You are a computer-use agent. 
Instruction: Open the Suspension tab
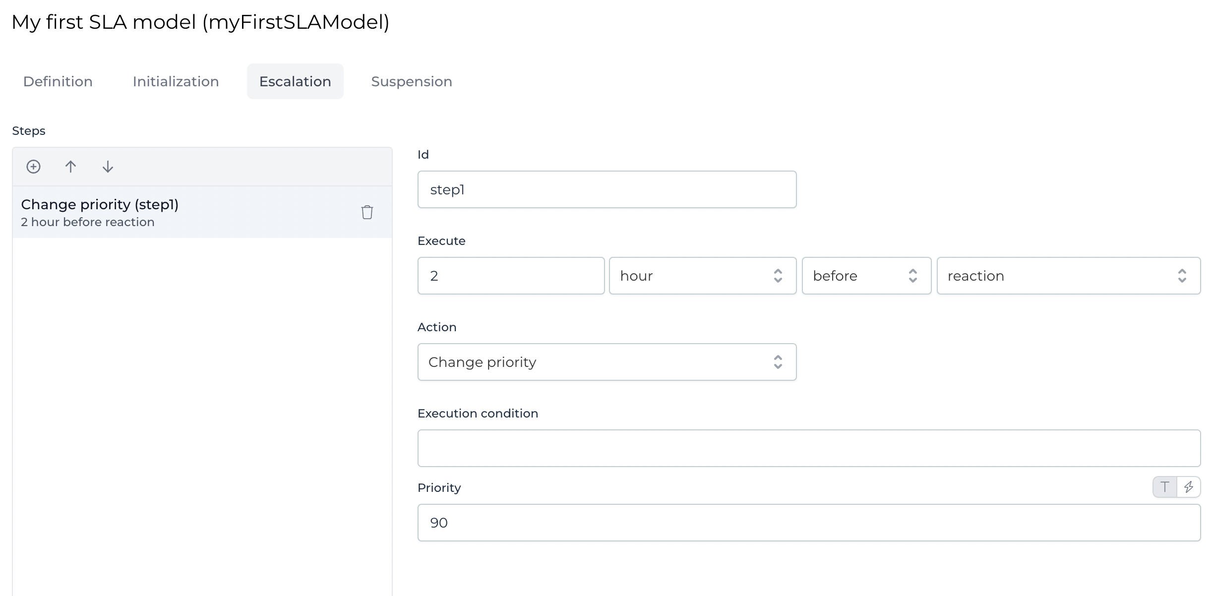click(411, 81)
